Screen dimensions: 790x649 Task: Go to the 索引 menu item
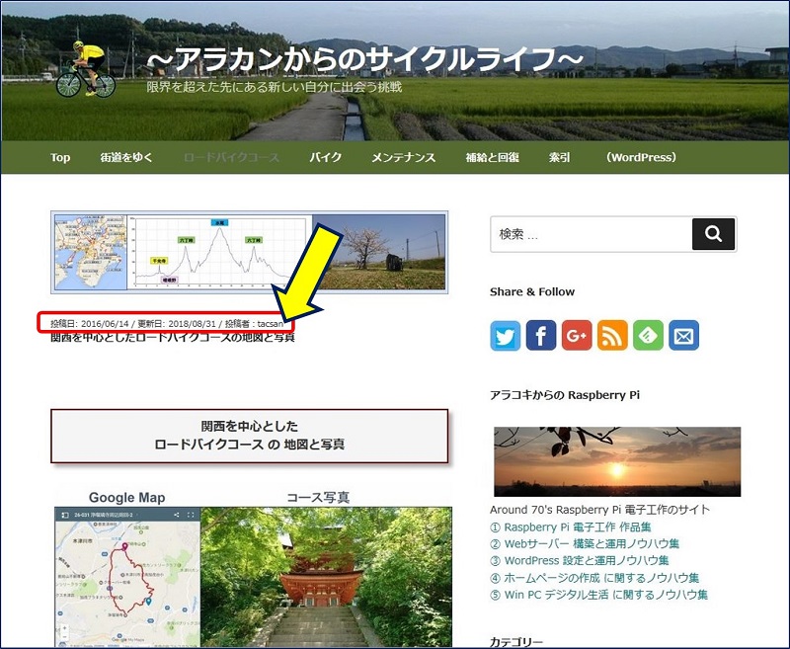pos(558,157)
